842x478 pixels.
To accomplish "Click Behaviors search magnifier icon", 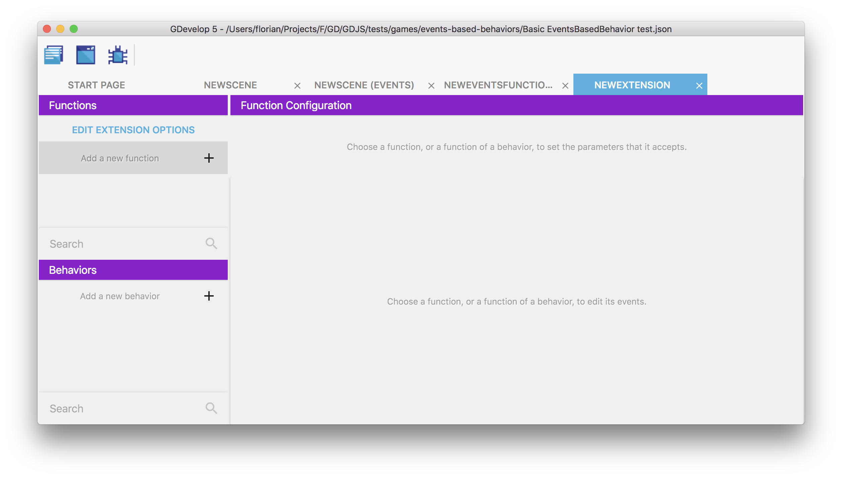I will pyautogui.click(x=211, y=408).
